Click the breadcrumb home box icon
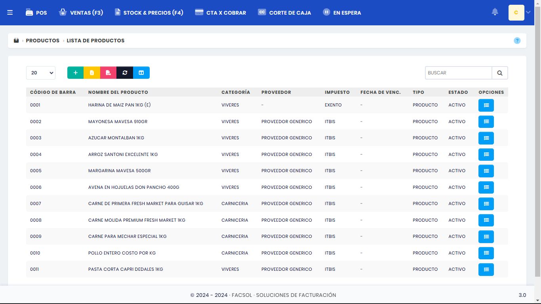The height and width of the screenshot is (304, 541). 16,41
